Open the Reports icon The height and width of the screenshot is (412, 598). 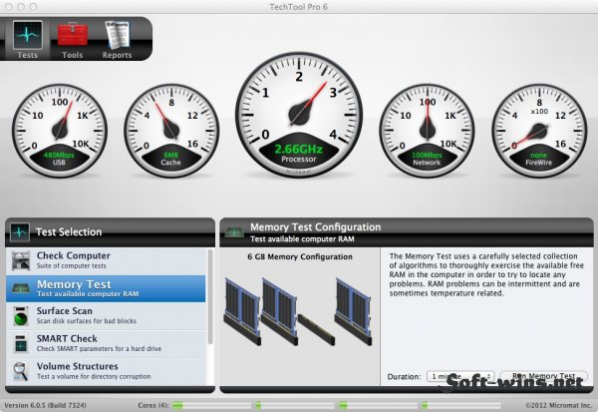117,34
